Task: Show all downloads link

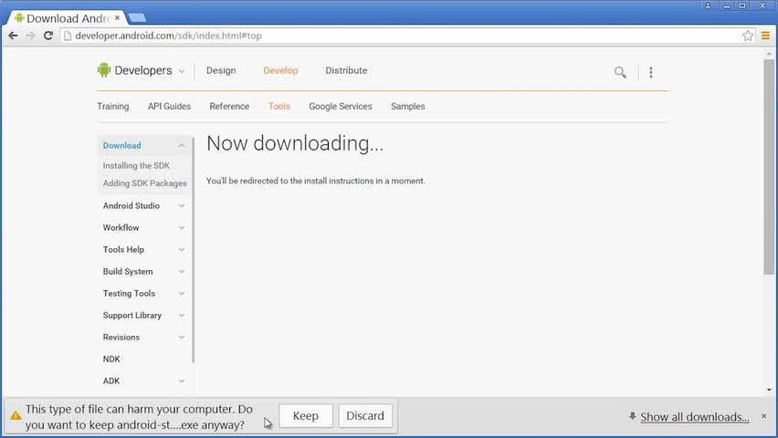Action: [x=695, y=417]
